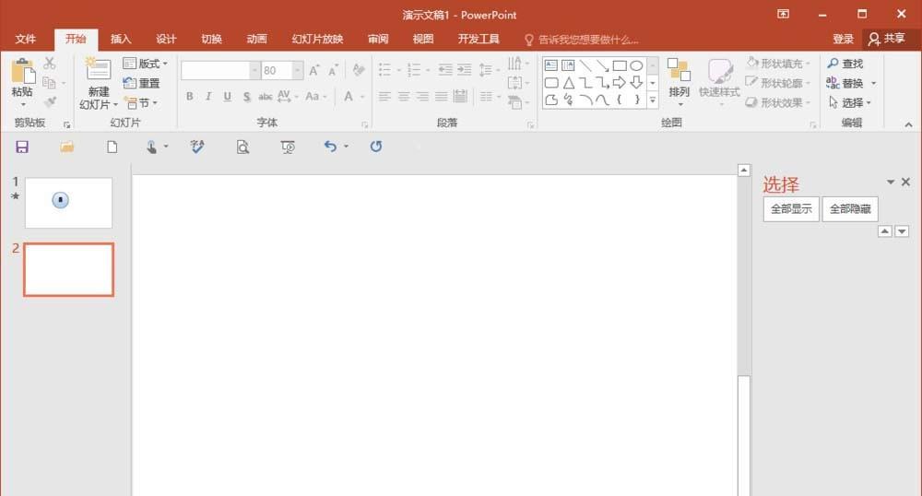
Task: Toggle Underline formatting button
Action: click(227, 97)
